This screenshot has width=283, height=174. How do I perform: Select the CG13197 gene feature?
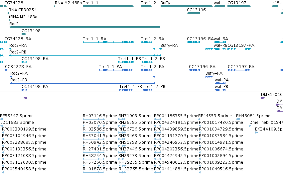click(x=239, y=6)
